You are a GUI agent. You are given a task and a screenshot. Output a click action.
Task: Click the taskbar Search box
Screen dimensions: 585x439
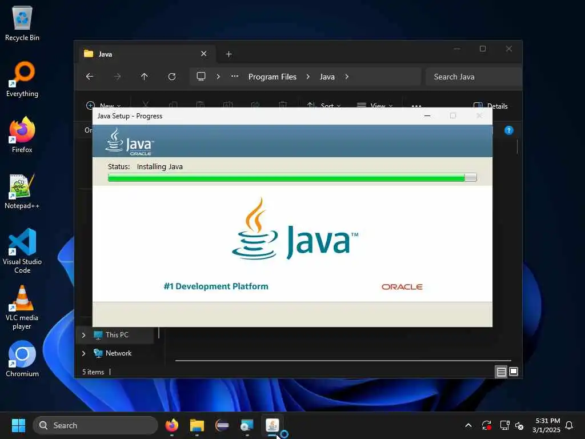[95, 425]
